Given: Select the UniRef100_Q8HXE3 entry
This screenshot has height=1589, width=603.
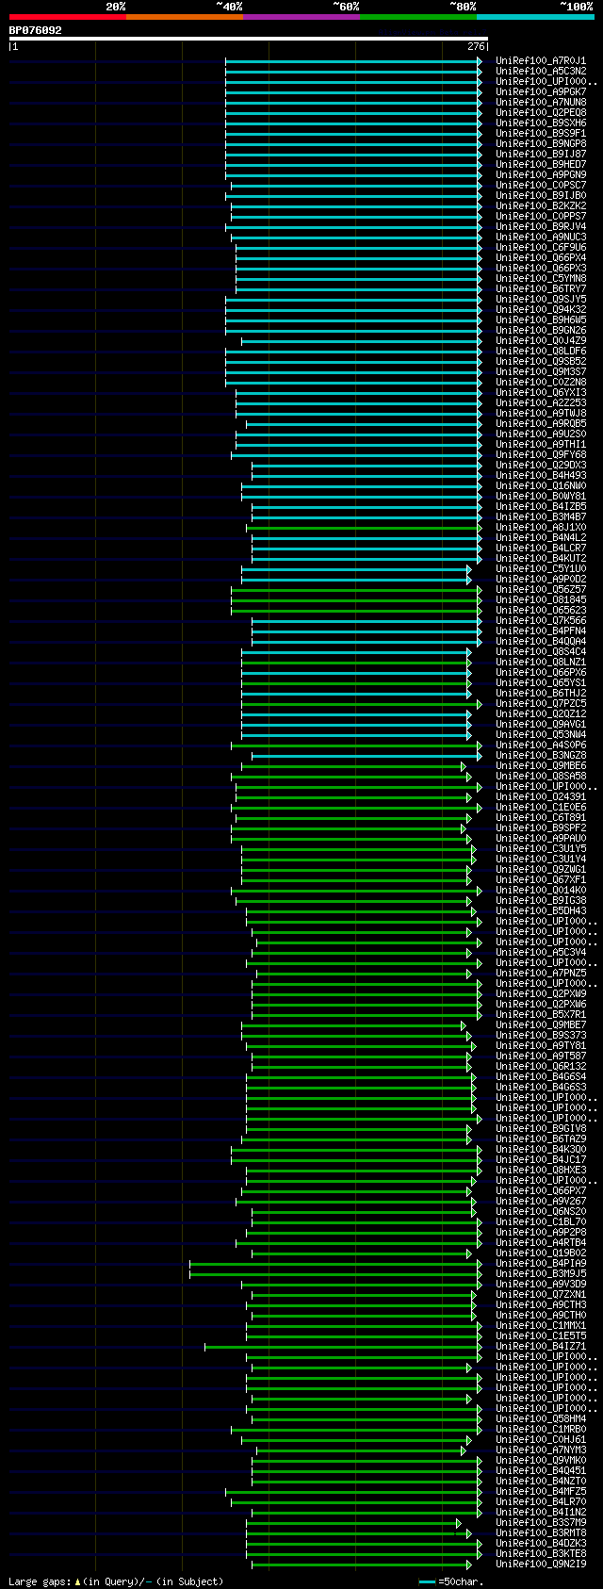Looking at the screenshot, I should click(x=541, y=1171).
